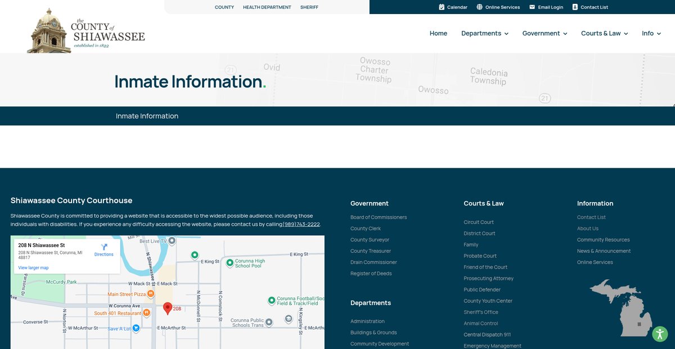The height and width of the screenshot is (349, 675).
Task: Click the County of Shiawassee logo
Action: (x=86, y=31)
